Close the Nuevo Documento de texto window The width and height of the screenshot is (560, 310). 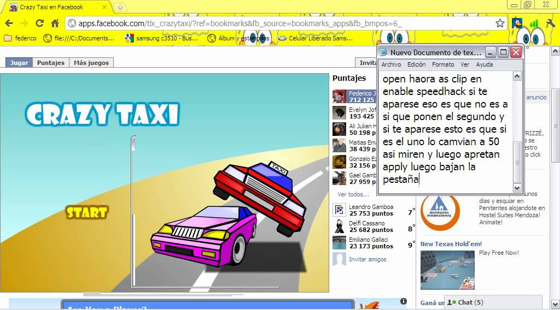[516, 52]
